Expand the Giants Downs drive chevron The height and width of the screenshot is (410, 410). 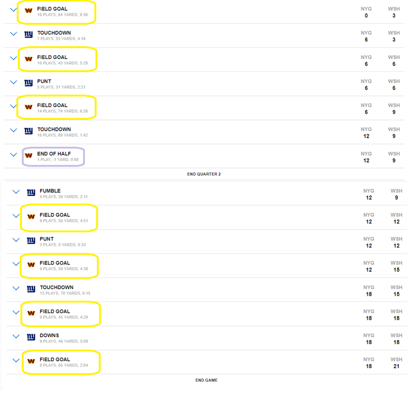[16, 336]
